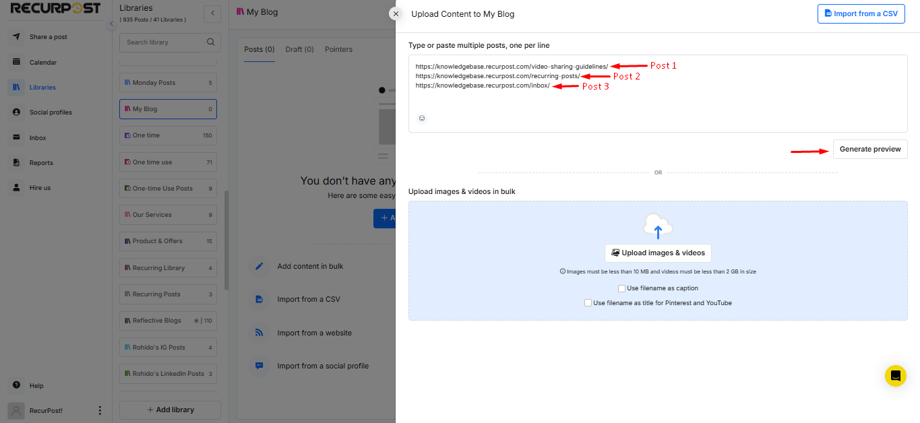The image size is (920, 423).
Task: Focus the Search library field
Action: pyautogui.click(x=170, y=42)
